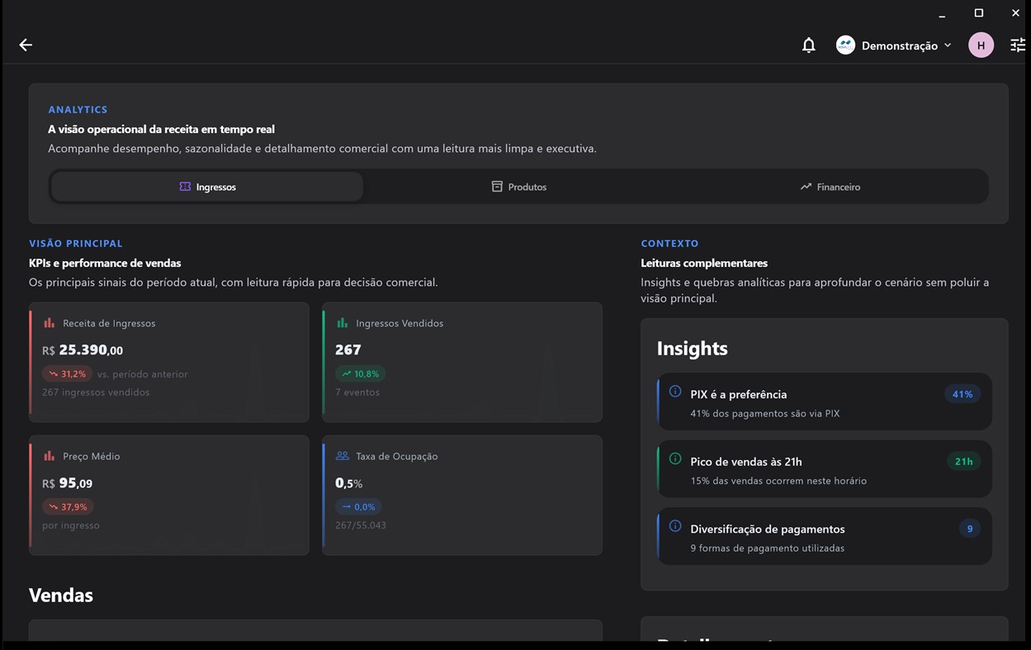Click the R$ 25.390,00 revenue value
The width and height of the screenshot is (1031, 650).
(x=83, y=350)
